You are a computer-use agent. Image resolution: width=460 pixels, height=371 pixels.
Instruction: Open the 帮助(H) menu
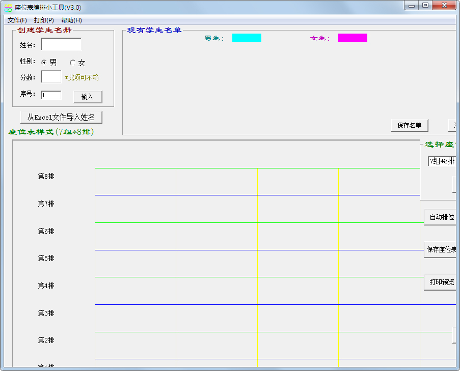click(x=71, y=20)
